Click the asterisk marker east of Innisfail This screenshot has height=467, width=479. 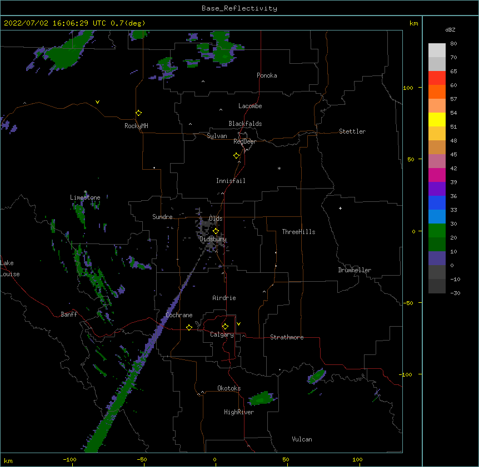(x=279, y=168)
